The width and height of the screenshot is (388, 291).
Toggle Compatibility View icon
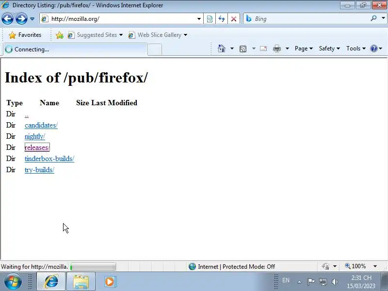coord(210,19)
